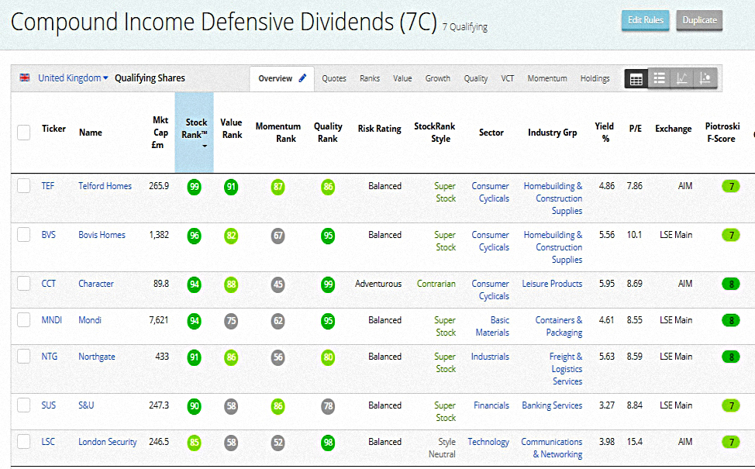This screenshot has height=469, width=755.
Task: Click the pencil edit icon beside Overview
Action: coord(302,78)
